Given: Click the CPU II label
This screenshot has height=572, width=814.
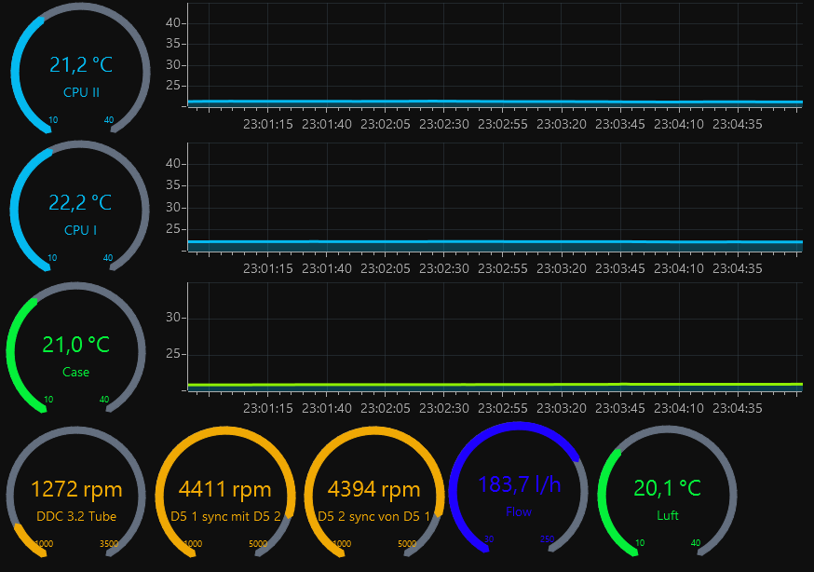Looking at the screenshot, I should (81, 92).
